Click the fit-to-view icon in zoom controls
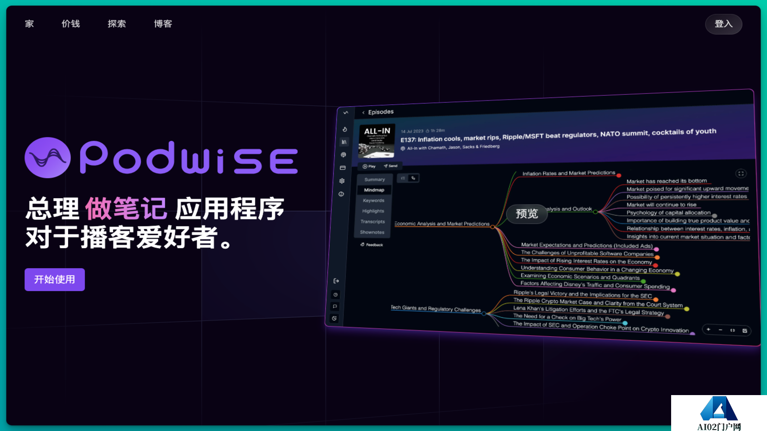This screenshot has width=767, height=431. tap(732, 330)
